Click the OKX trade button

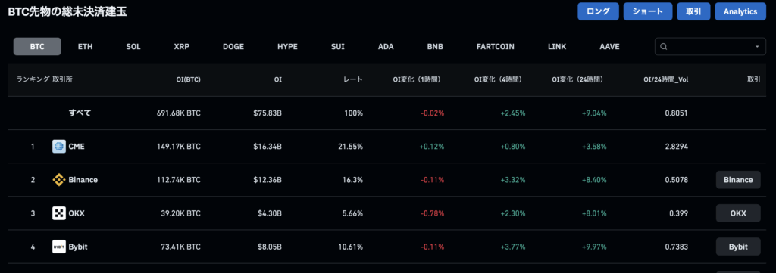(738, 213)
